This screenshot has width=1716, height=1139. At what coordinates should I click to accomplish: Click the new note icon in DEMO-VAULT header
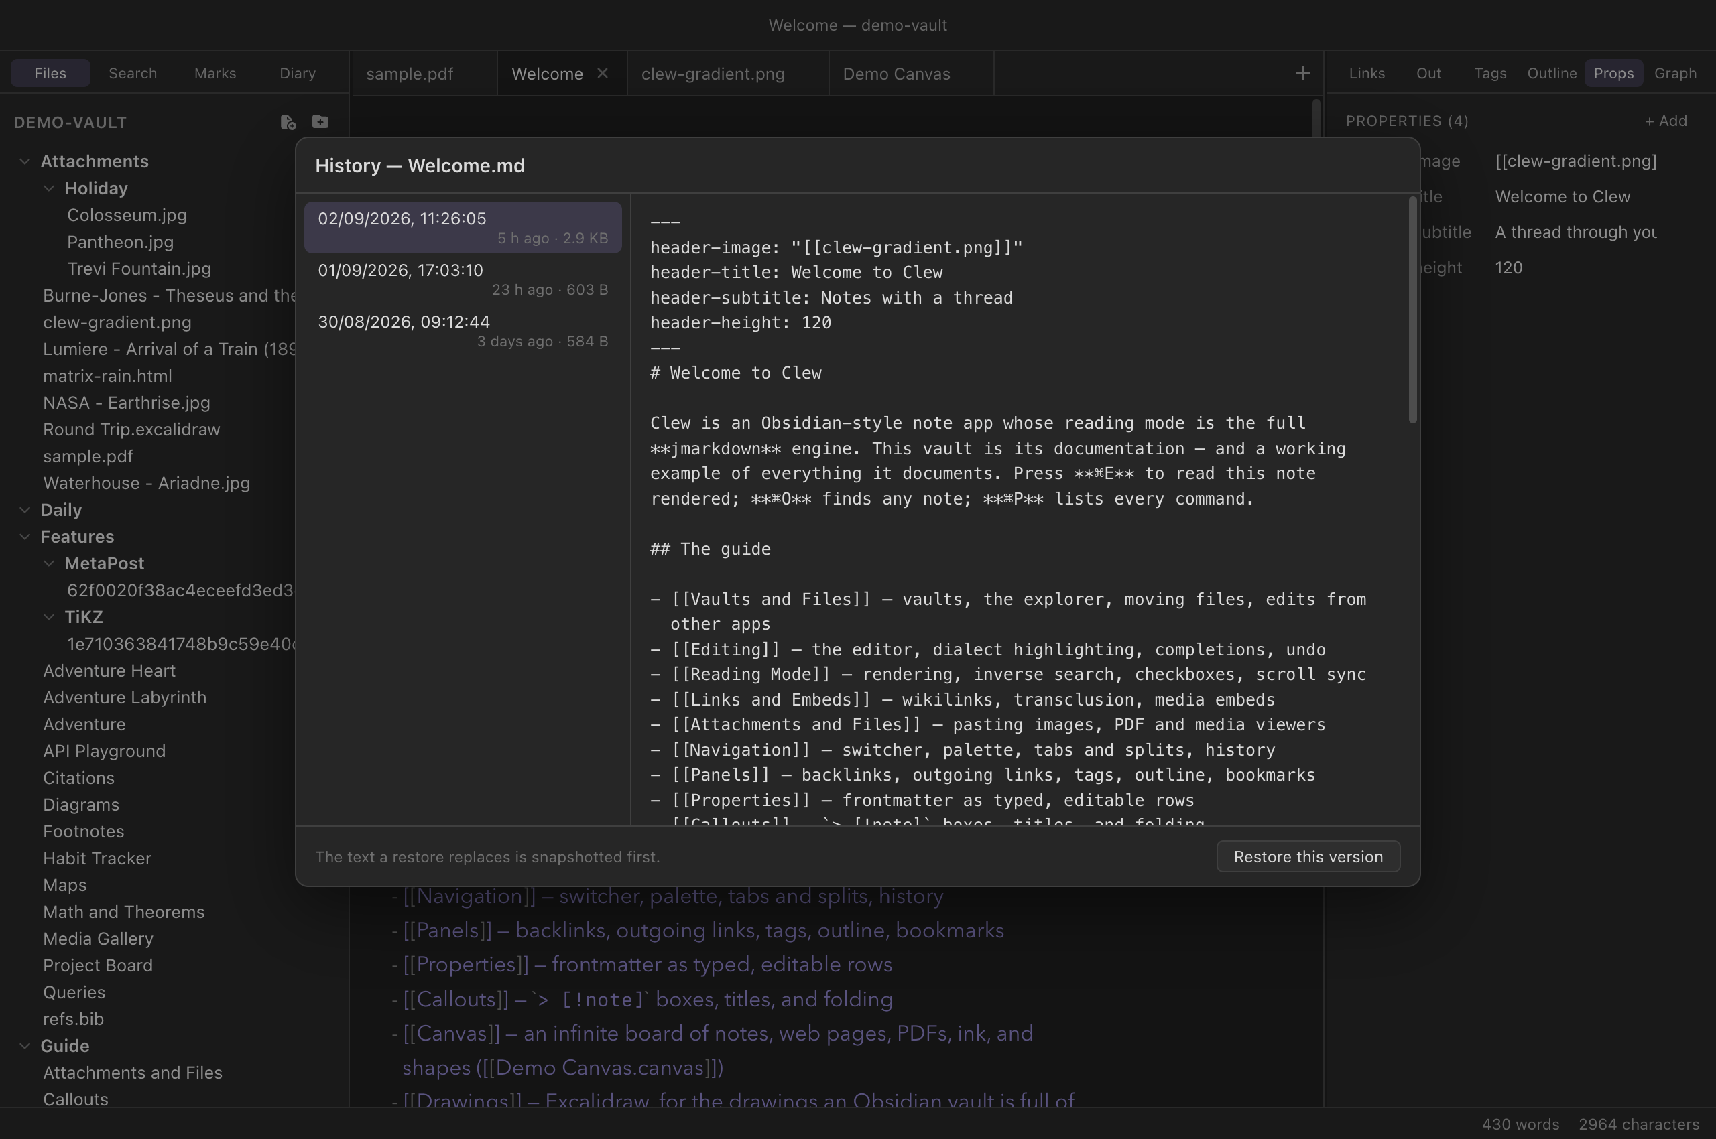coord(288,122)
